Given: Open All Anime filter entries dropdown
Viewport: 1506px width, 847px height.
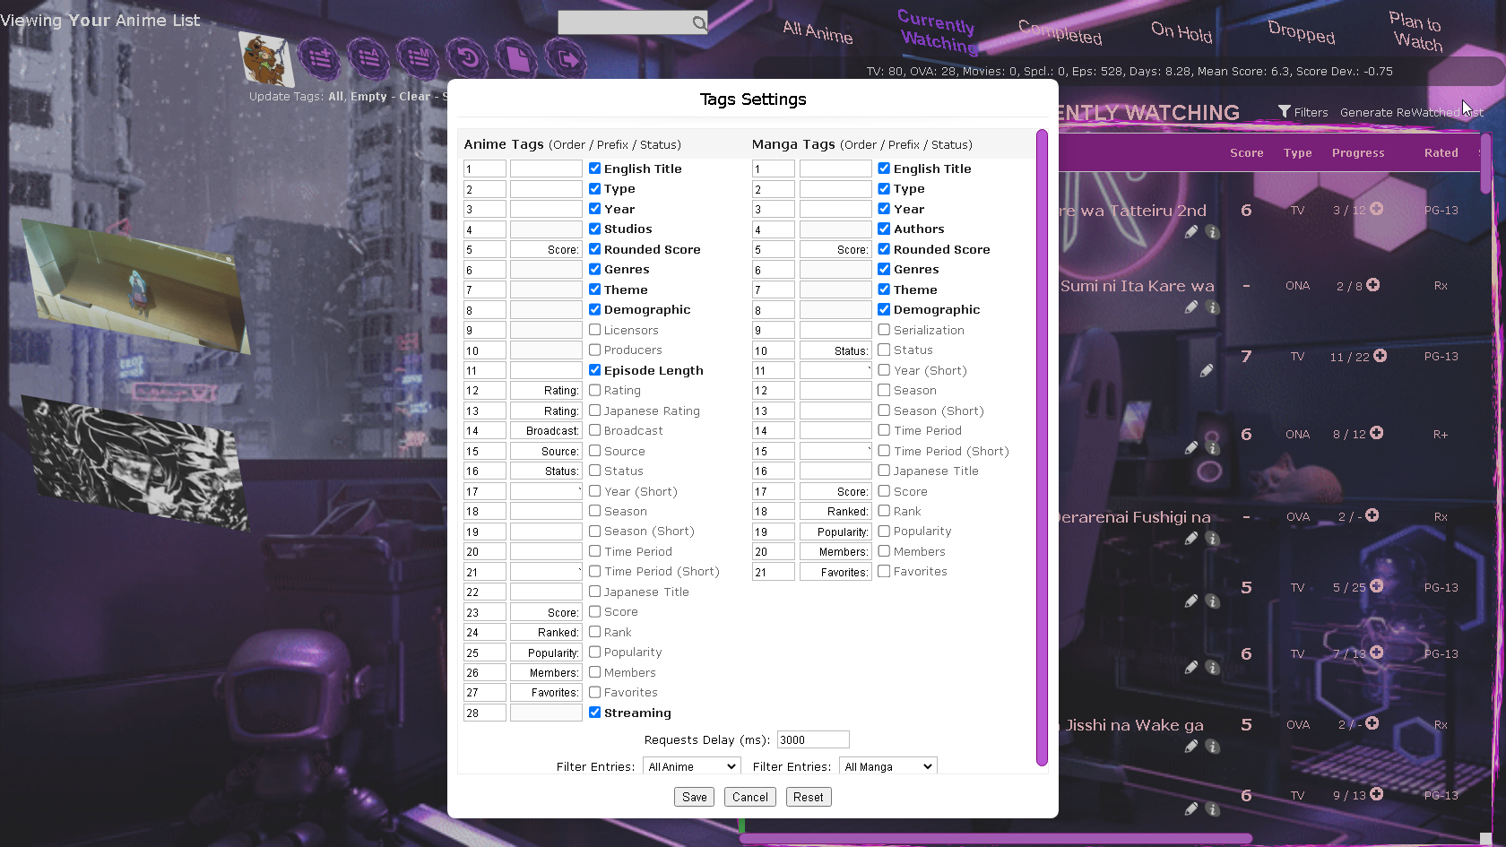Looking at the screenshot, I should pos(691,766).
